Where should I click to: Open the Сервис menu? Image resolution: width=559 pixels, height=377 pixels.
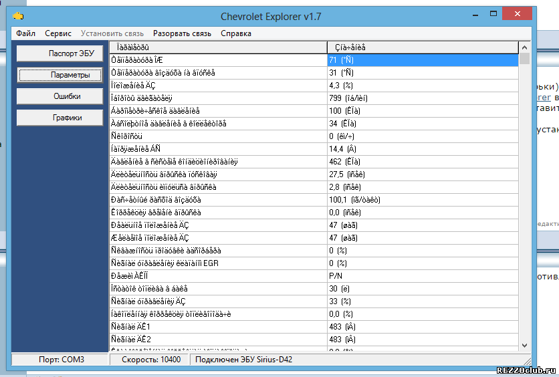click(58, 33)
